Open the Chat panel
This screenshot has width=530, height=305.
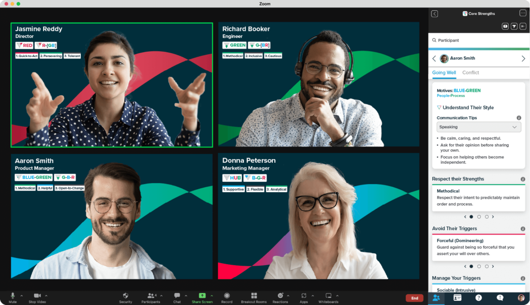[177, 298]
